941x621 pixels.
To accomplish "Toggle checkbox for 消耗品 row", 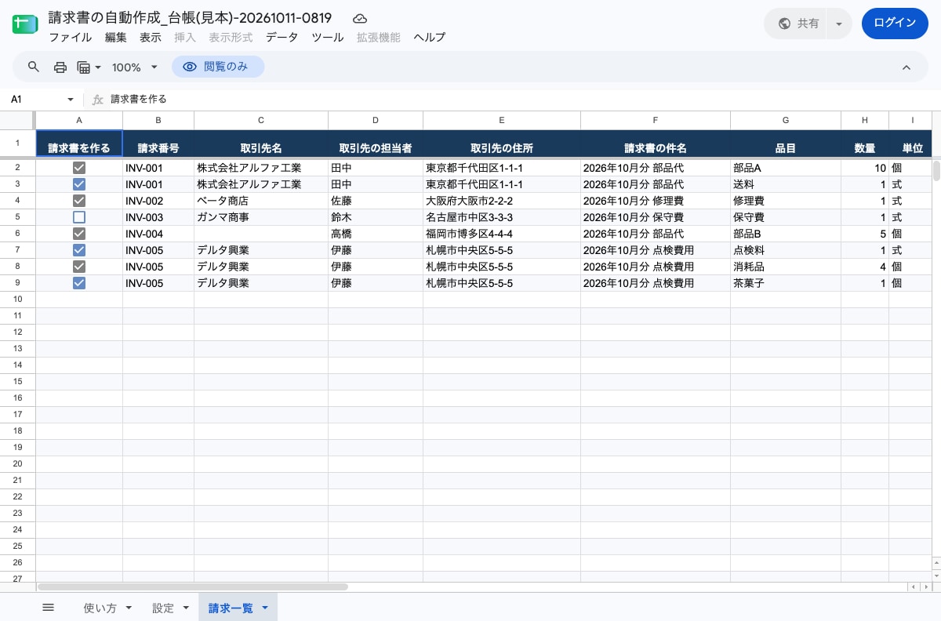I will [79, 267].
